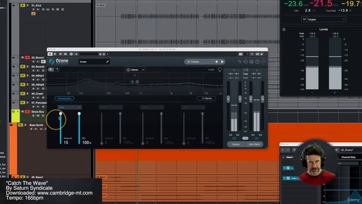The height and width of the screenshot is (204, 362).
Task: Click the Bass Synth folder icon
Action: pos(11,125)
